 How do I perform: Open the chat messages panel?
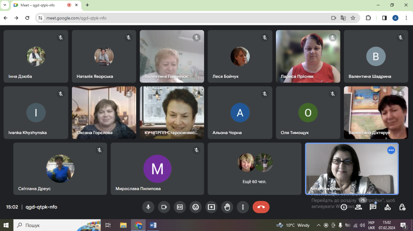click(373, 207)
